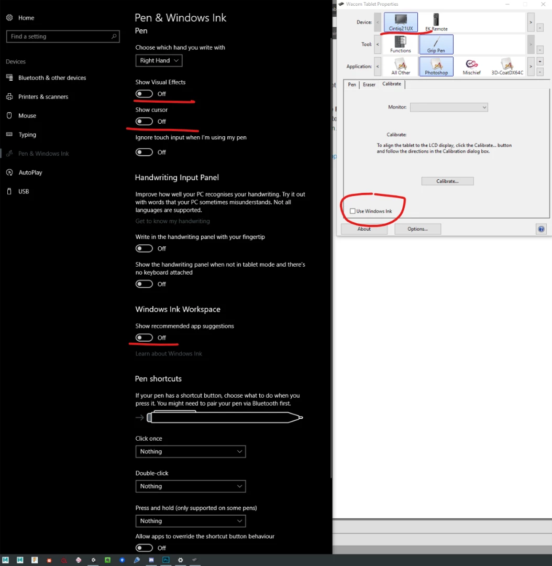Click the About button
Image resolution: width=552 pixels, height=566 pixels.
click(x=364, y=229)
